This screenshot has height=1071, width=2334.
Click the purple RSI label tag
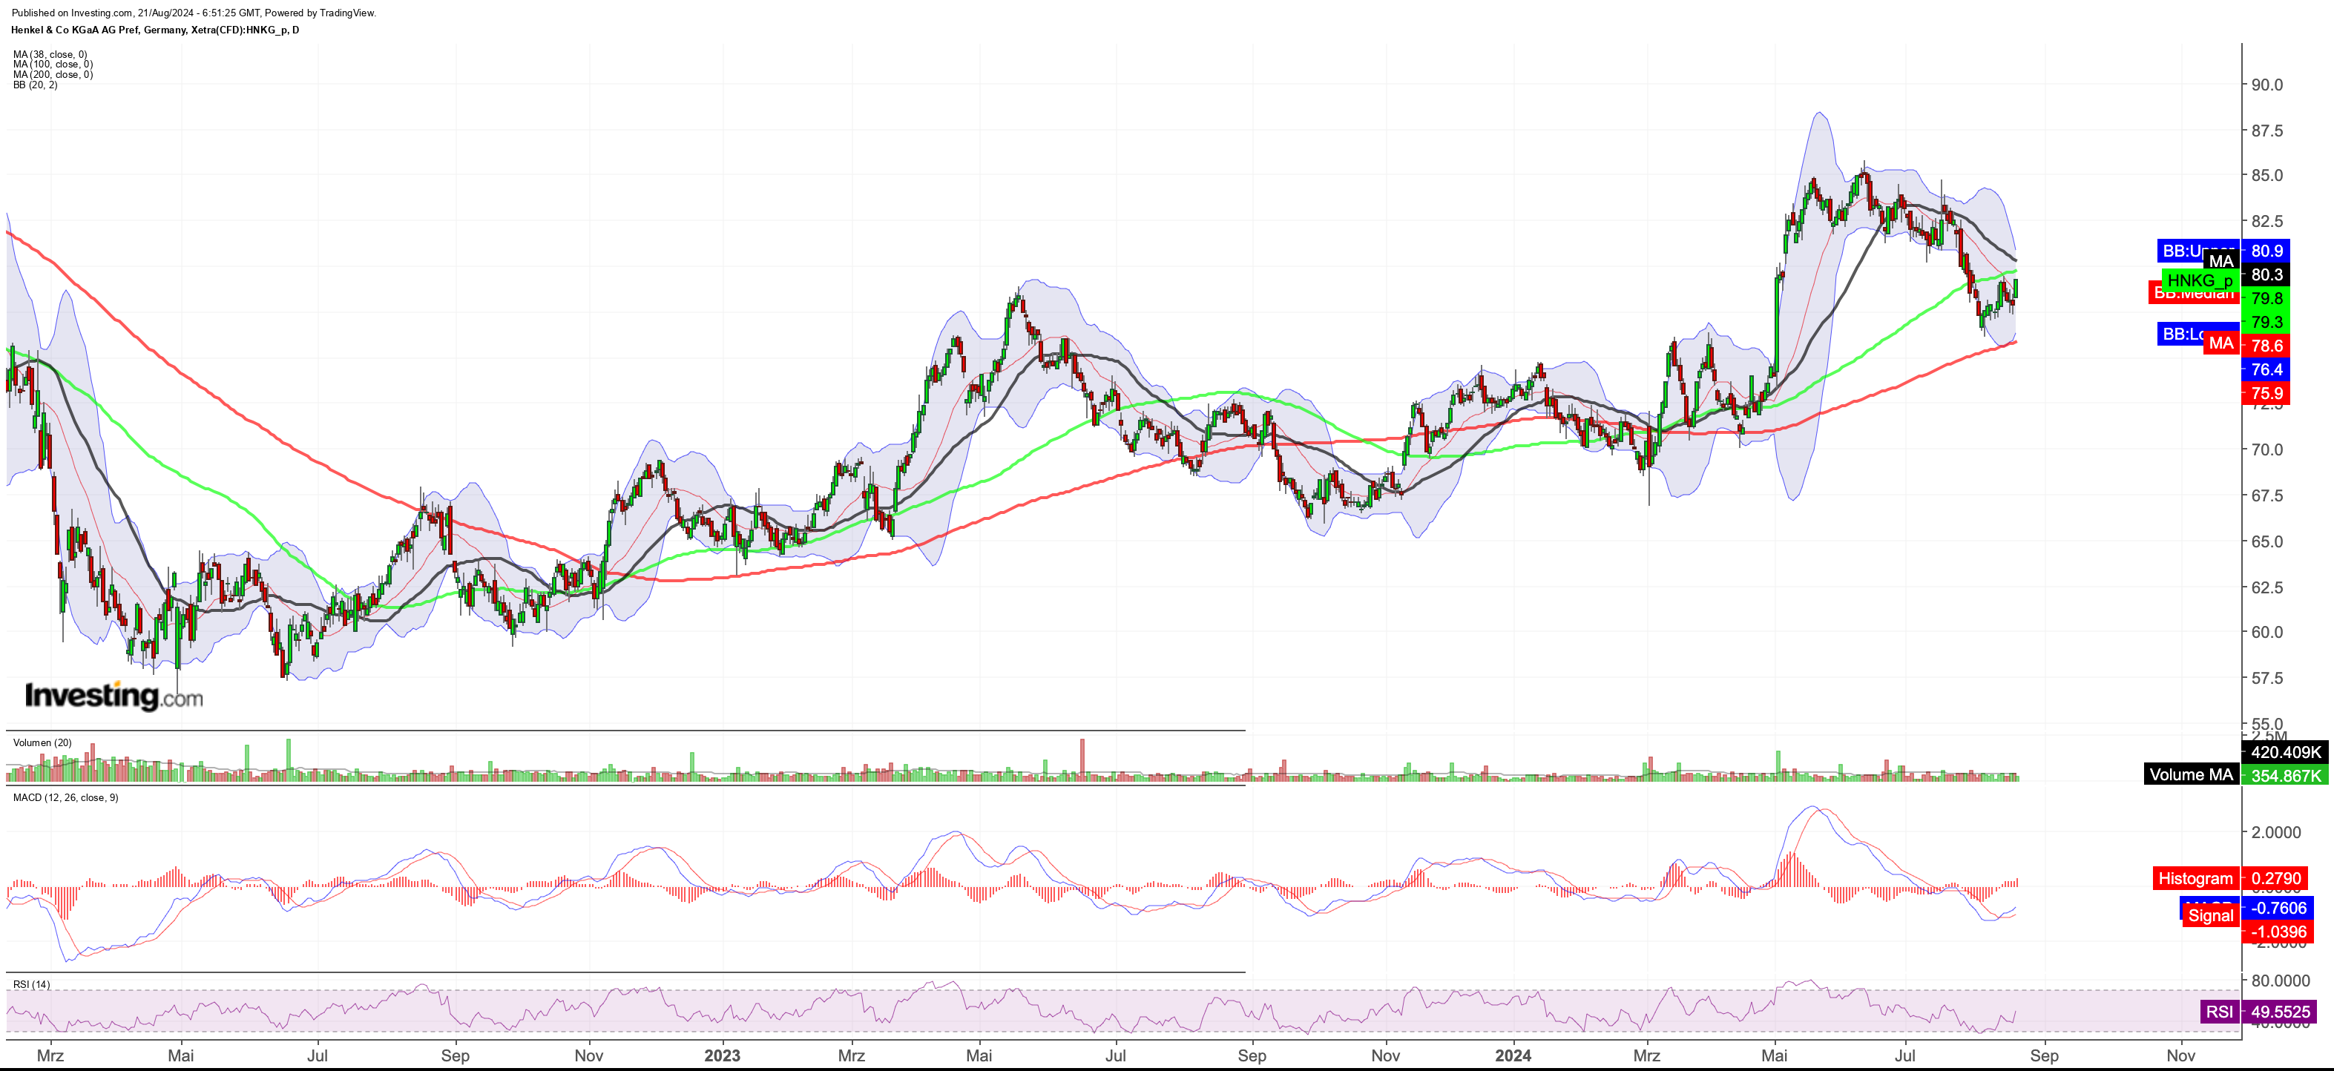point(2219,1011)
